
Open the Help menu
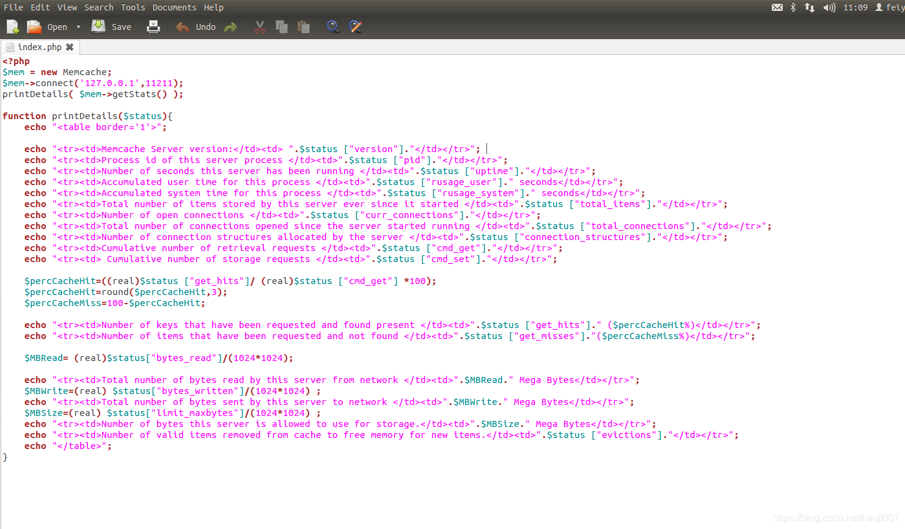pos(214,7)
